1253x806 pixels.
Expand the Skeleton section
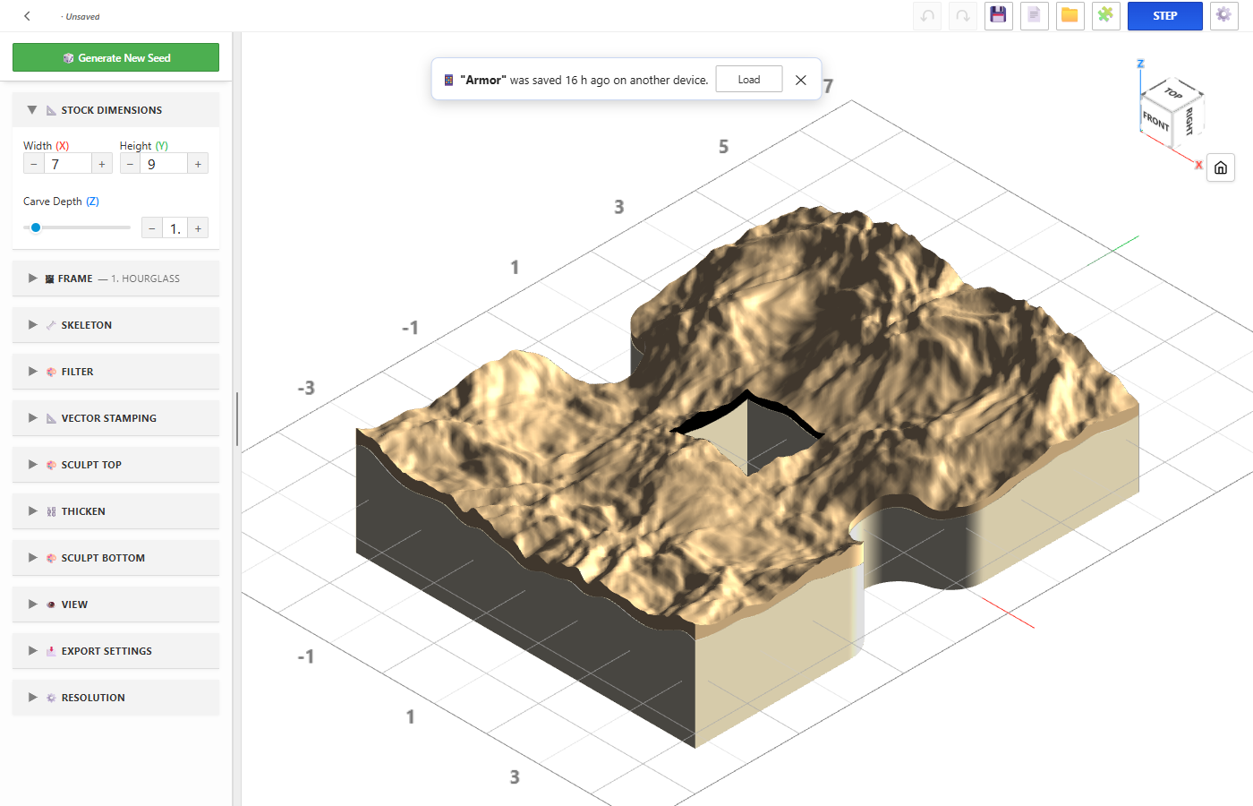(115, 325)
